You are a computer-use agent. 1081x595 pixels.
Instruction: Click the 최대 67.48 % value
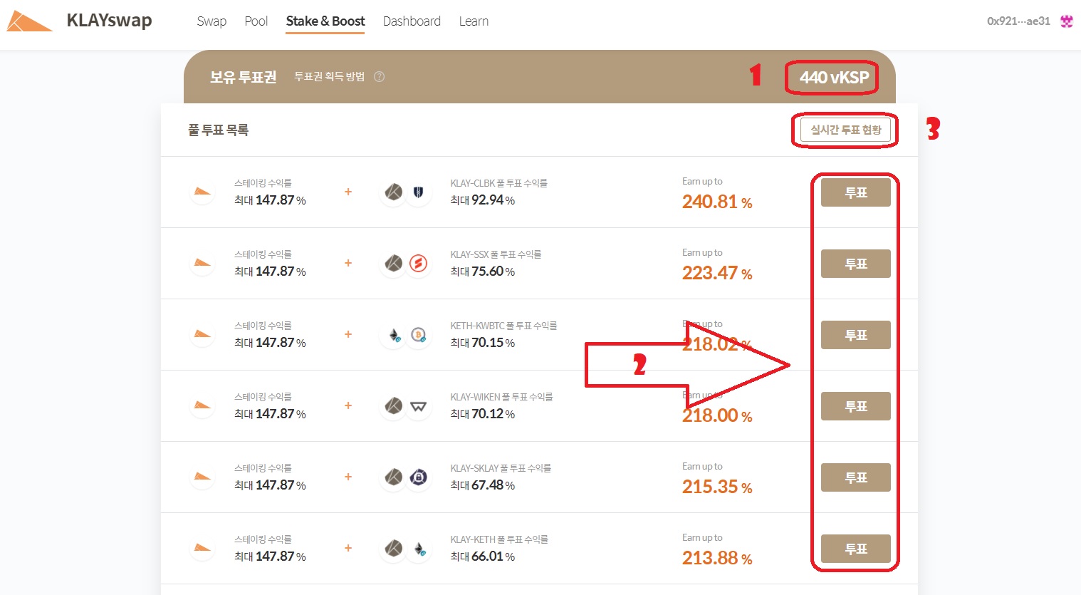482,485
